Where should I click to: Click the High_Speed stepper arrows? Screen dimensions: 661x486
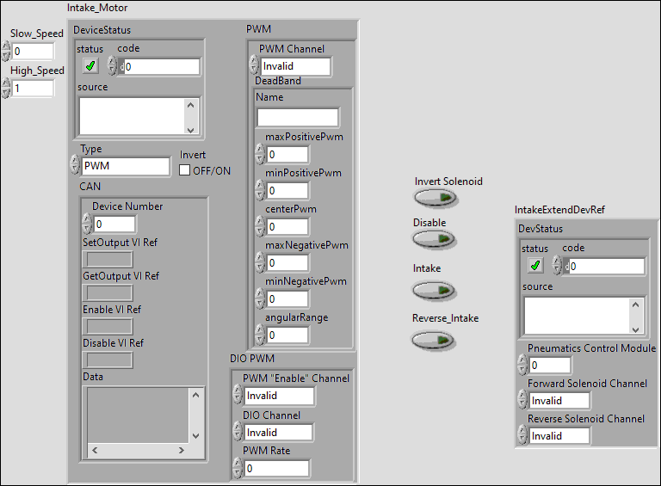point(6,88)
